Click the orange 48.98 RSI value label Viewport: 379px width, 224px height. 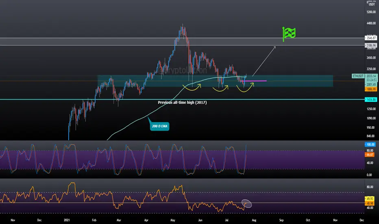click(370, 203)
